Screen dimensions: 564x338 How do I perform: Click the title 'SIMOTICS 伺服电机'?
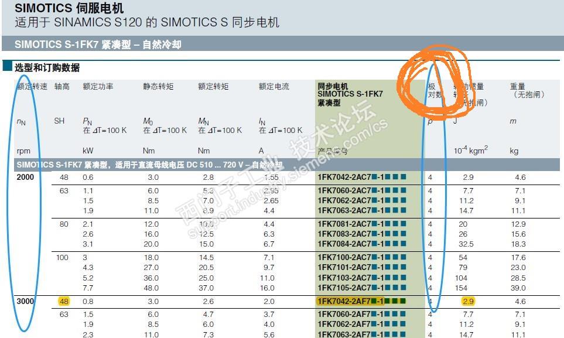coord(69,8)
